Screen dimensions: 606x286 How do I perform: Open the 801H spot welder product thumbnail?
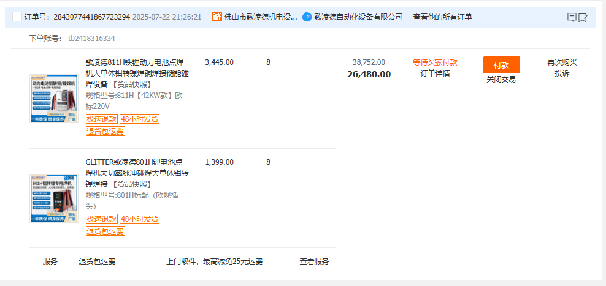tap(54, 198)
